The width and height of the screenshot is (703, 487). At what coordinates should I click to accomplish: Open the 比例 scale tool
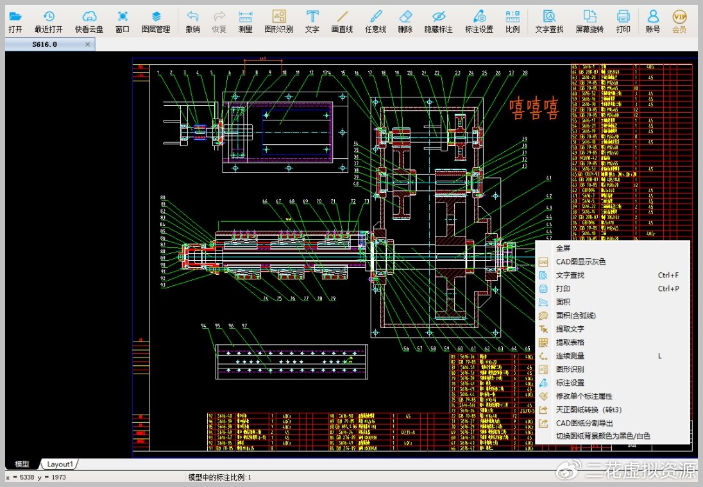click(512, 22)
